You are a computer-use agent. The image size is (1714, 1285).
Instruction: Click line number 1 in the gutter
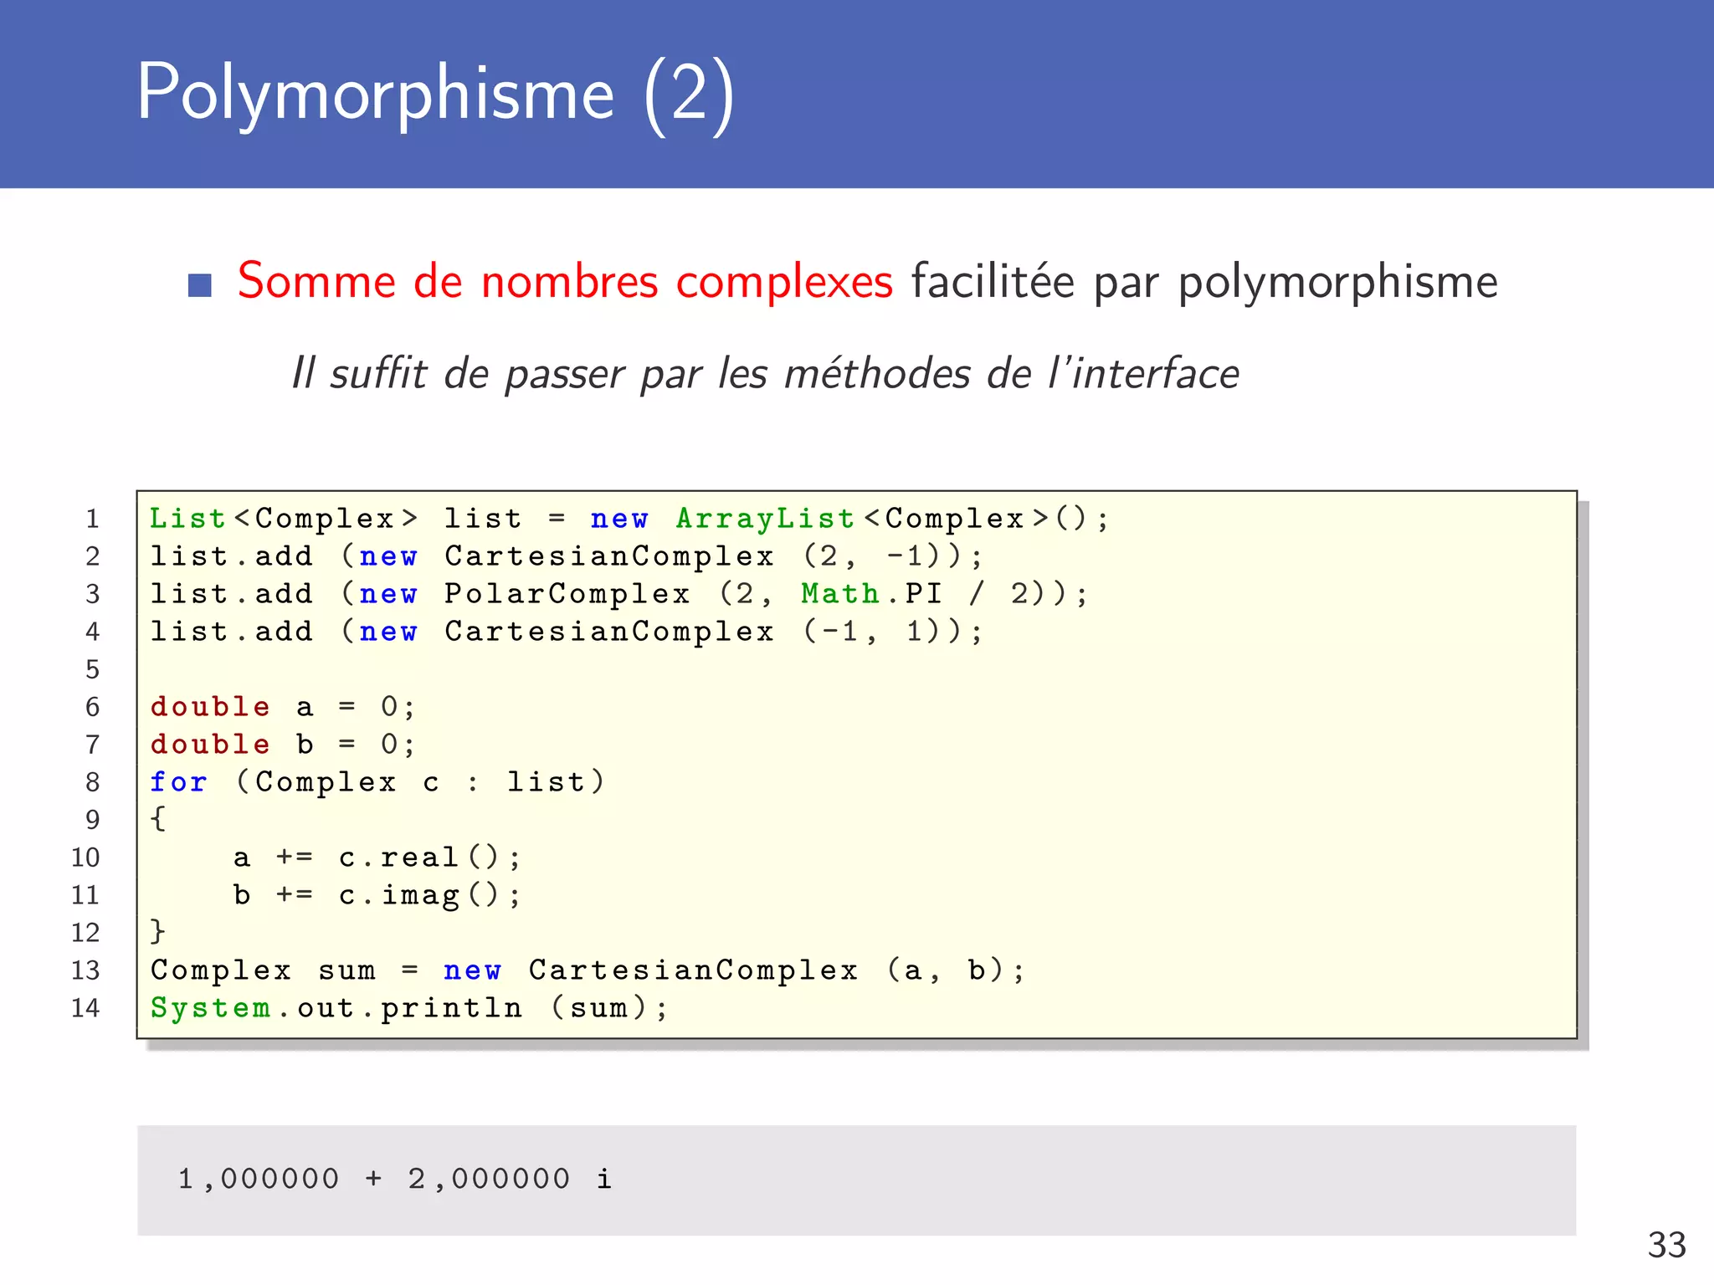click(x=93, y=519)
